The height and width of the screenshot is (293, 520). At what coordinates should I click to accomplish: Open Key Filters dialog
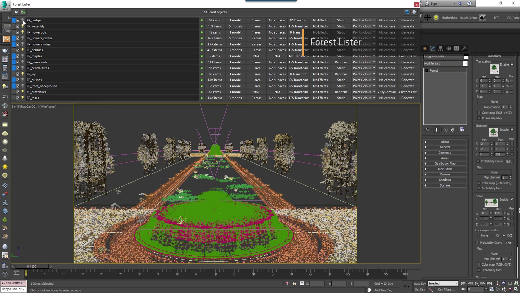pyautogui.click(x=446, y=289)
